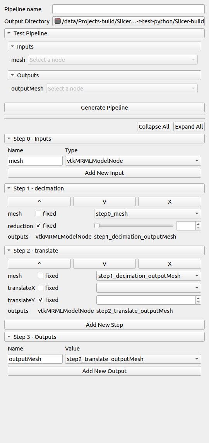Uncheck fixed checkbox for translateY
Viewport: 209px width, 443px height.
(41, 300)
